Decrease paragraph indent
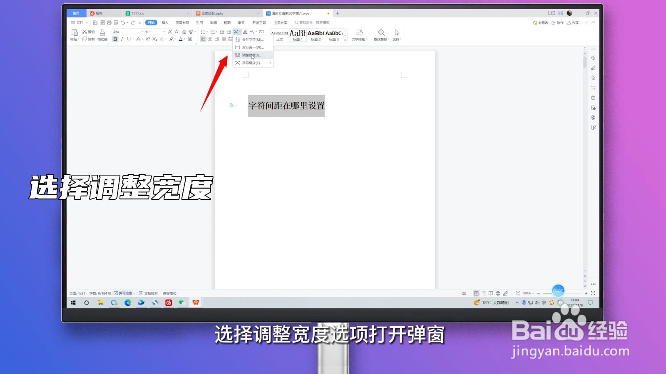The height and width of the screenshot is (374, 666). point(222,32)
